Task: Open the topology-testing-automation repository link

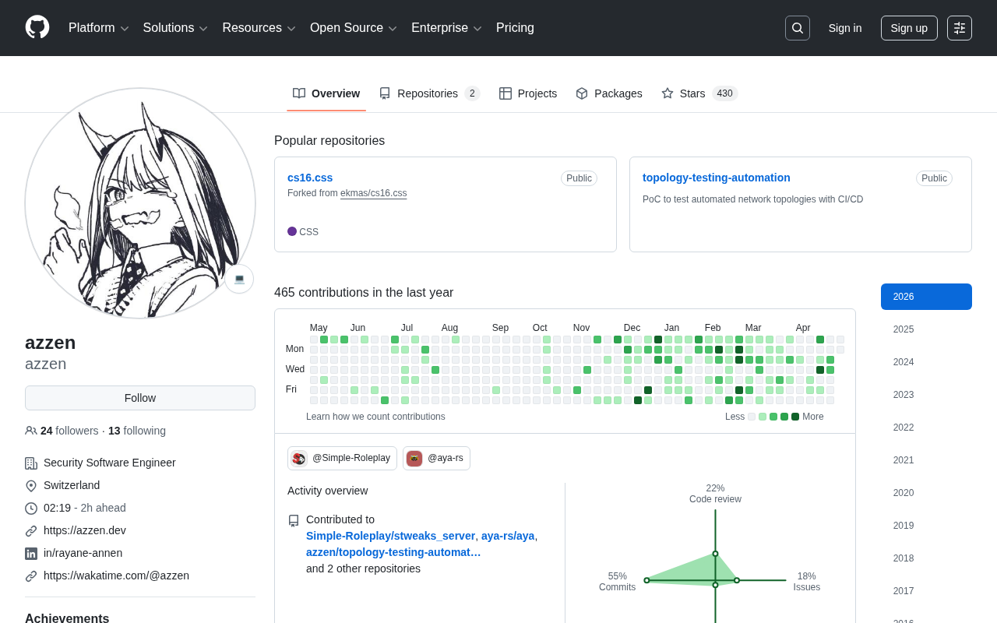Action: point(716,178)
